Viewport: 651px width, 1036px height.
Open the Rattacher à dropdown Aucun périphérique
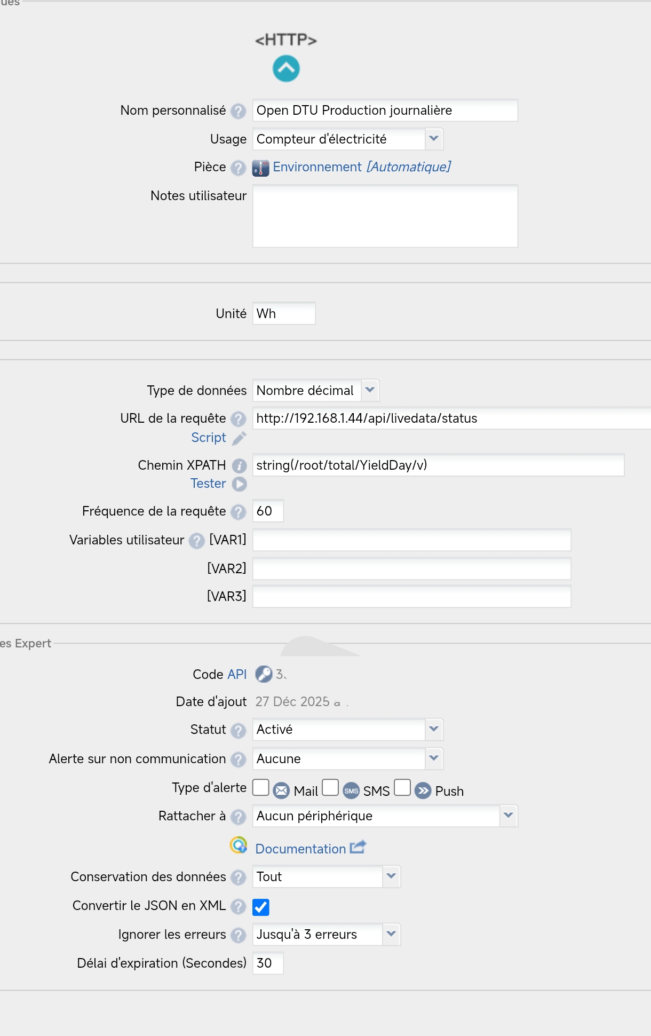[x=385, y=816]
